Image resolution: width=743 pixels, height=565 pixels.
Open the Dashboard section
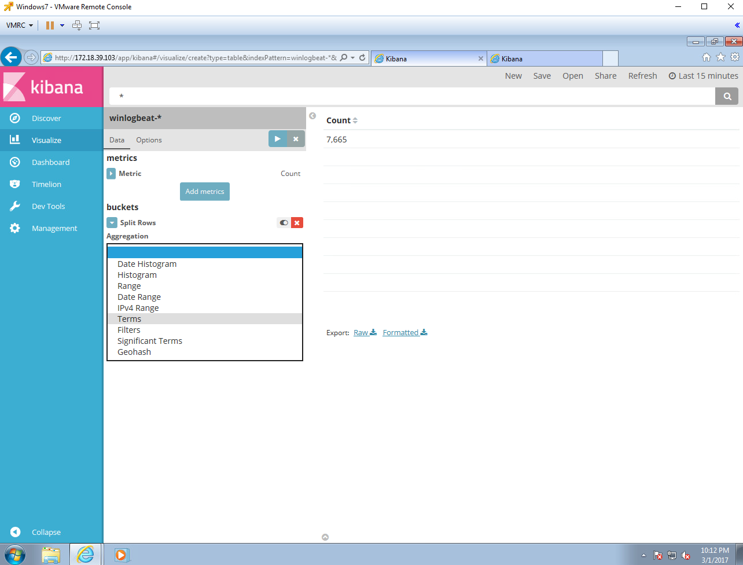[52, 162]
